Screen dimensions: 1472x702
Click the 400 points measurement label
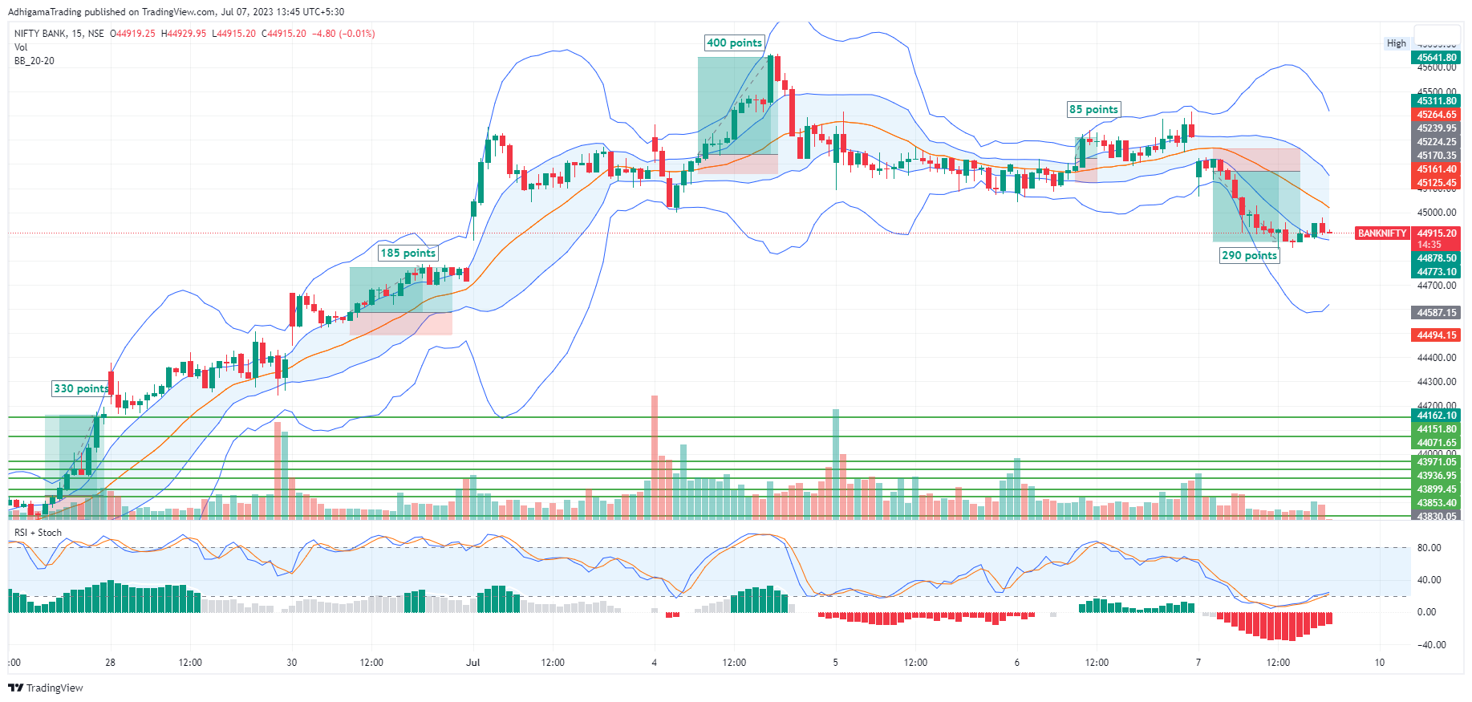(734, 43)
